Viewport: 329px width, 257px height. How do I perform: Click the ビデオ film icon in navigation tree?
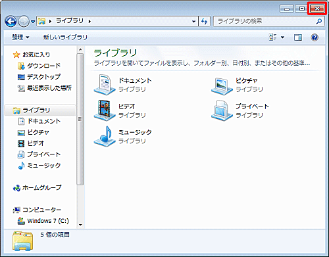tap(21, 143)
